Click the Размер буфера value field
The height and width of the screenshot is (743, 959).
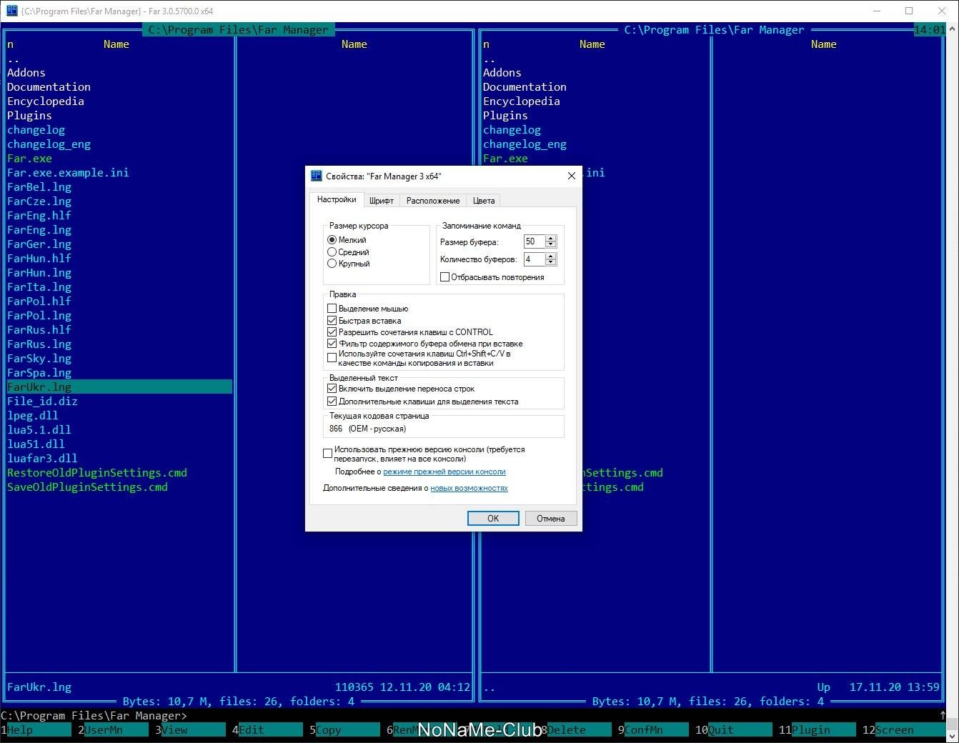(535, 241)
